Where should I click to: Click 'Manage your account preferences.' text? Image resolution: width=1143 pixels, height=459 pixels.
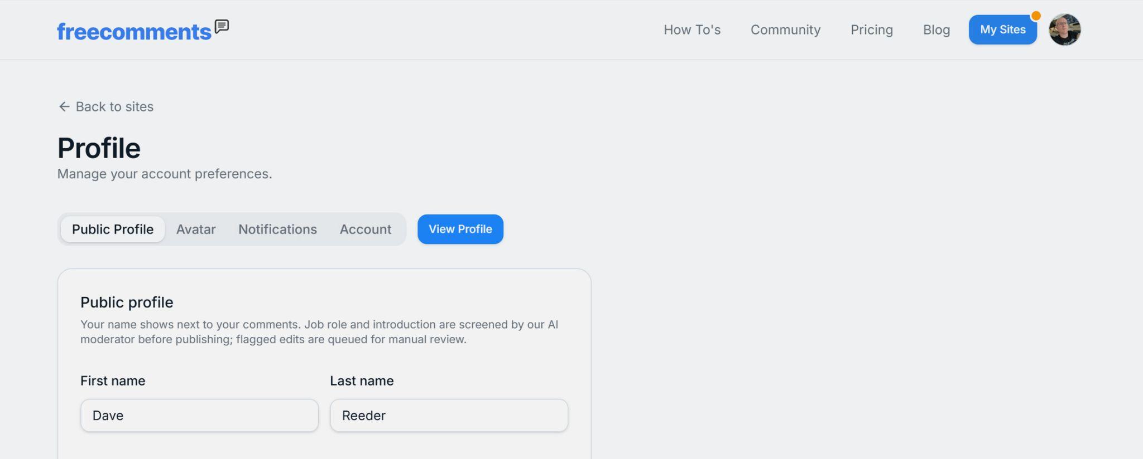165,174
